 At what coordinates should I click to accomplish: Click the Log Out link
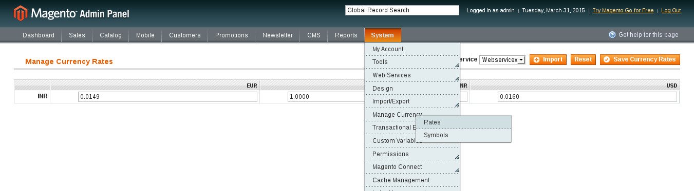point(671,10)
